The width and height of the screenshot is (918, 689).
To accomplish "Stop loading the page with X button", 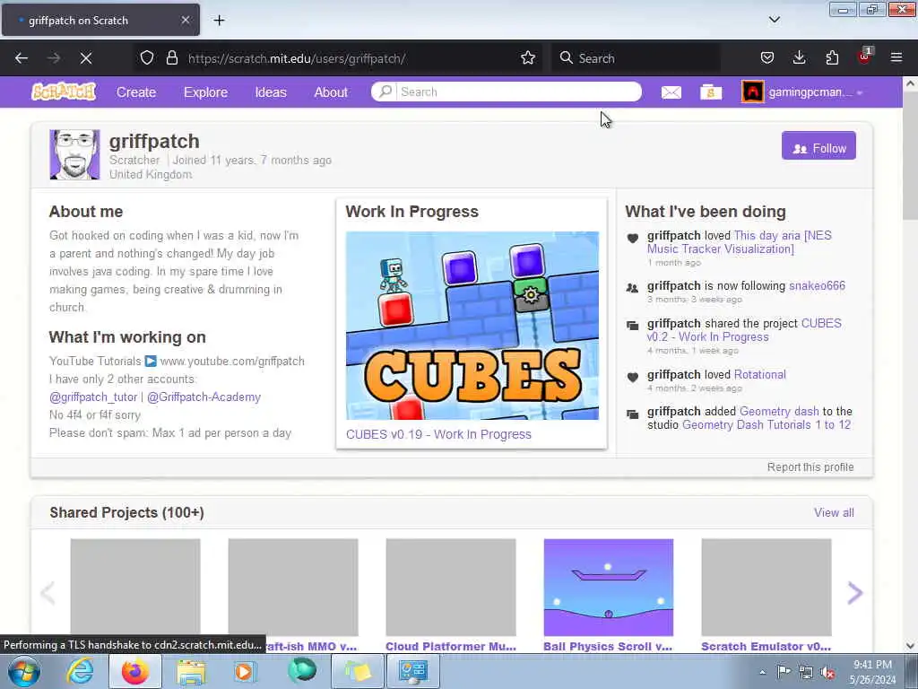I will 85,58.
